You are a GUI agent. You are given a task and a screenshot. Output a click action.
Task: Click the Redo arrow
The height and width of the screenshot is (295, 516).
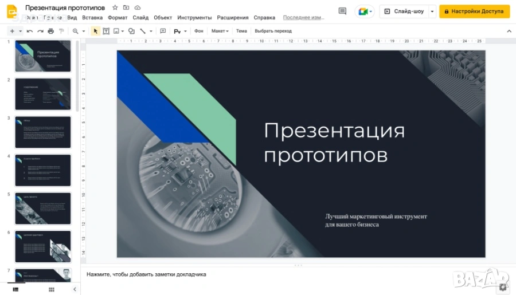pos(40,31)
